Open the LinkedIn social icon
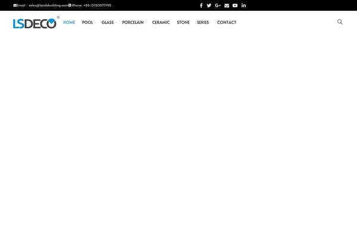Screen dimensions: 357x238 243,5
